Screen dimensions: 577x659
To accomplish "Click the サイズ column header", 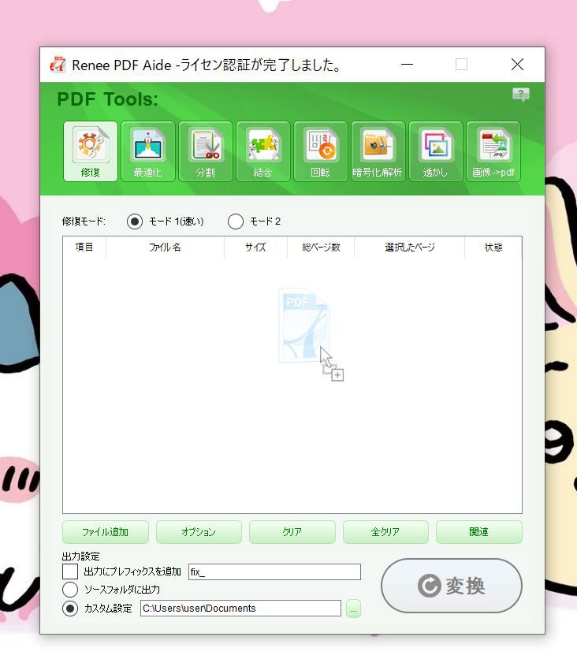I will [255, 248].
